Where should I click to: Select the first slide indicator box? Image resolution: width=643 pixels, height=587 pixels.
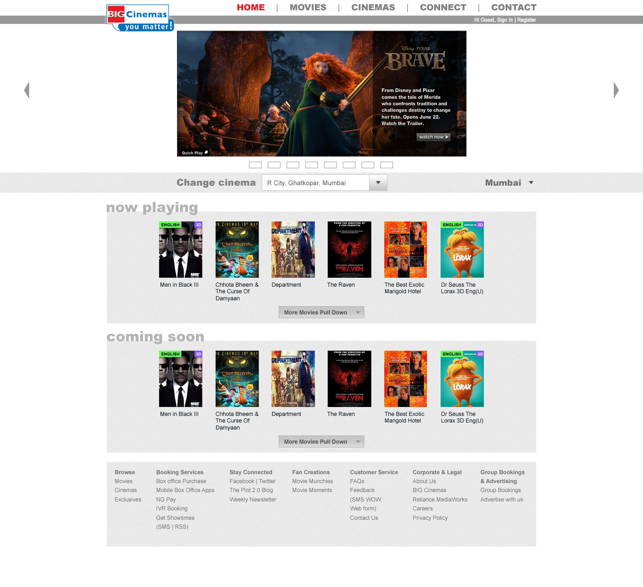(255, 165)
